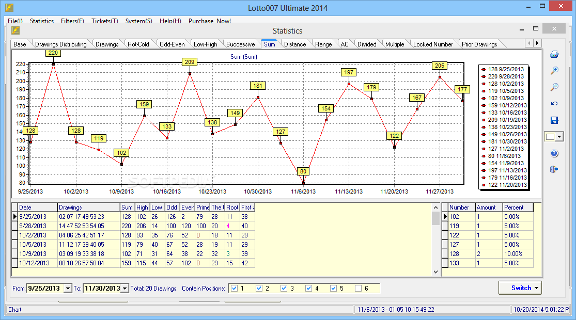
Task: Uncheck position 4 checkbox
Action: 308,289
